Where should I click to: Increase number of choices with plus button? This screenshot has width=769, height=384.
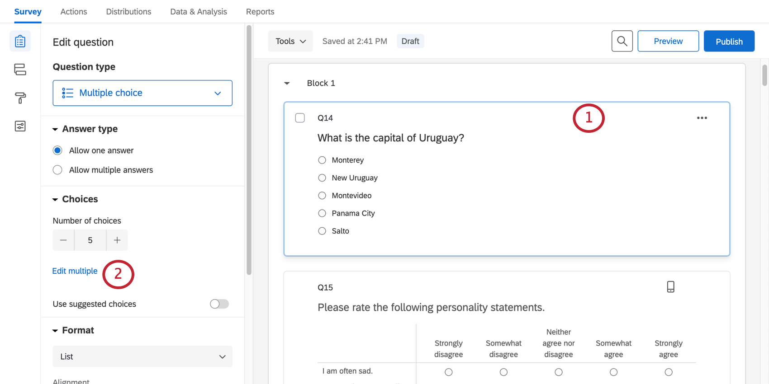tap(117, 240)
